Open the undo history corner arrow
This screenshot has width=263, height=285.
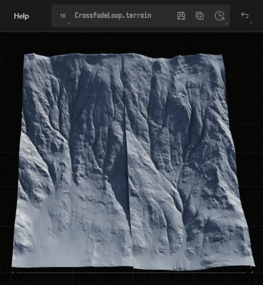(x=251, y=23)
